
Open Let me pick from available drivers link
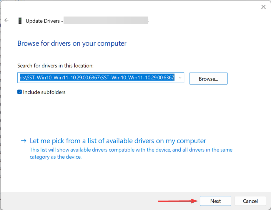coord(118,141)
